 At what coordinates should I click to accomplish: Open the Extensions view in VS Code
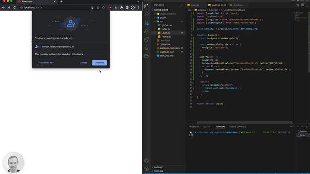pos(146,40)
